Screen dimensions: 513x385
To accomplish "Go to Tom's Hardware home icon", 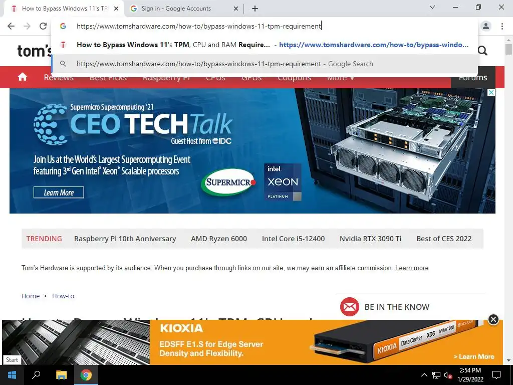I will click(x=22, y=77).
